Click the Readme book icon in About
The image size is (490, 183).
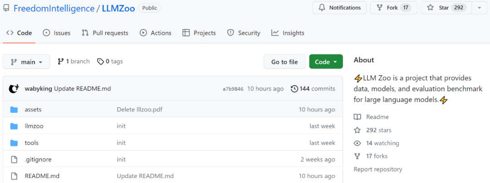(x=357, y=117)
